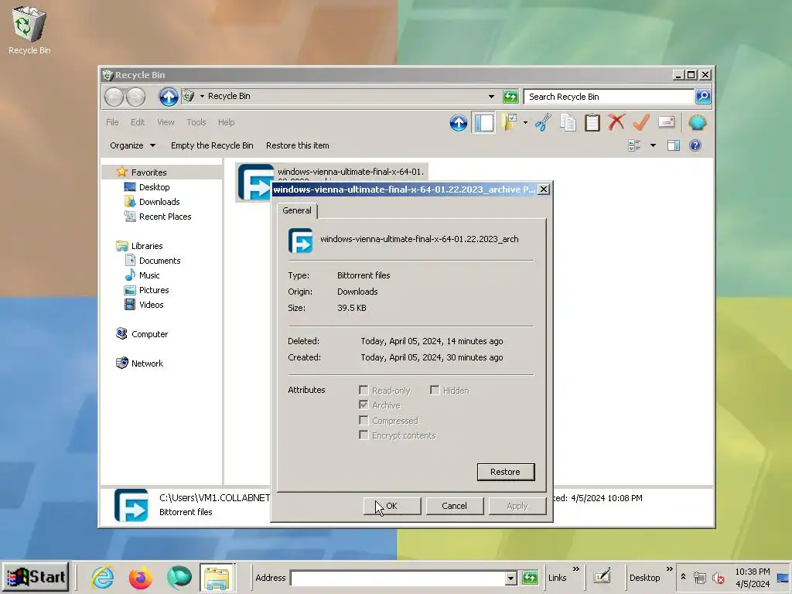Click the taskbar Address input field

click(398, 578)
